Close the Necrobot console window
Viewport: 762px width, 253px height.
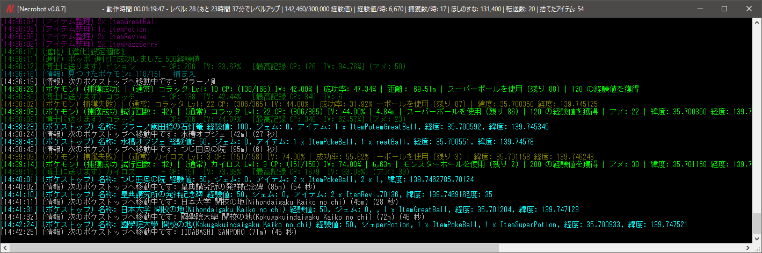click(x=749, y=9)
